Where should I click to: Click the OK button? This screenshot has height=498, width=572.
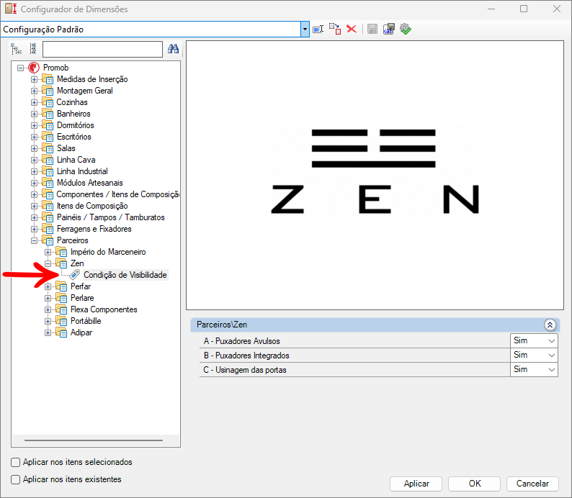(x=474, y=484)
